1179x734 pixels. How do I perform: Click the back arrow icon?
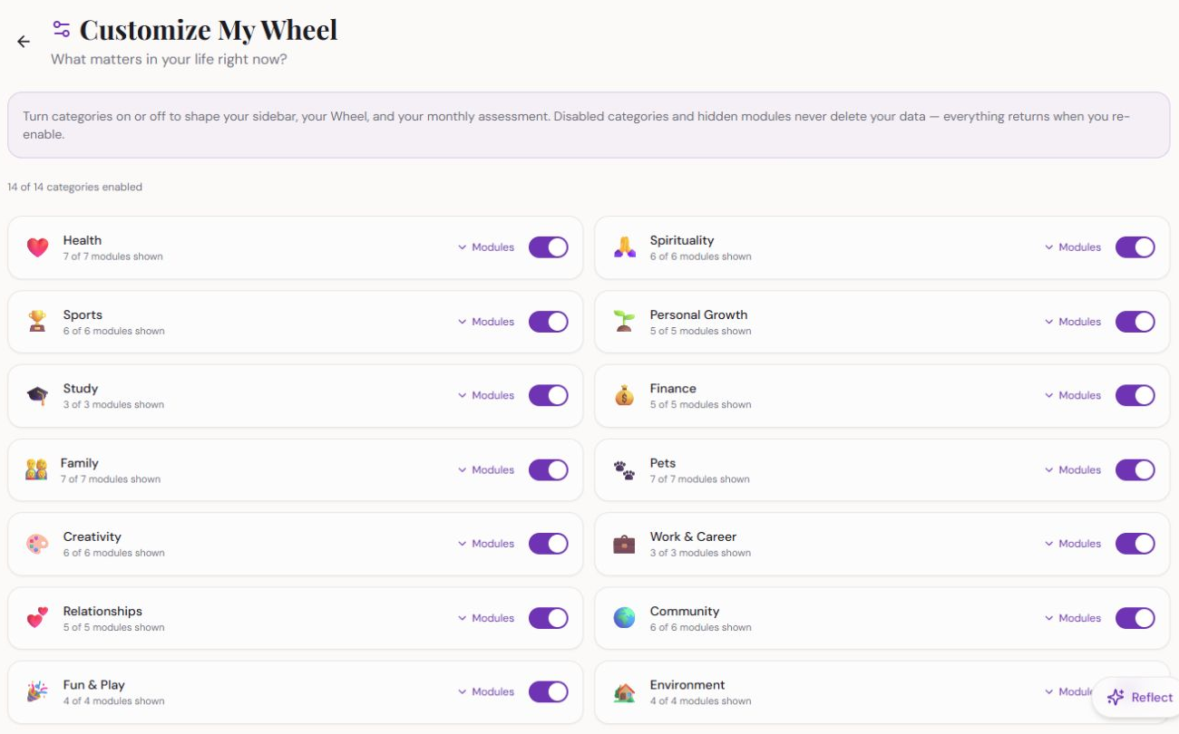(24, 42)
